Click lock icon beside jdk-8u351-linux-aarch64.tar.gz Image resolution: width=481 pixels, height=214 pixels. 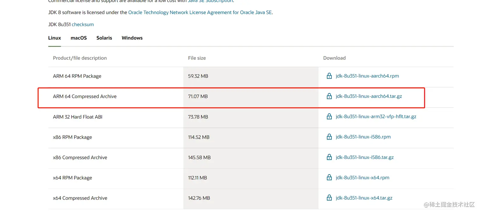pos(329,96)
